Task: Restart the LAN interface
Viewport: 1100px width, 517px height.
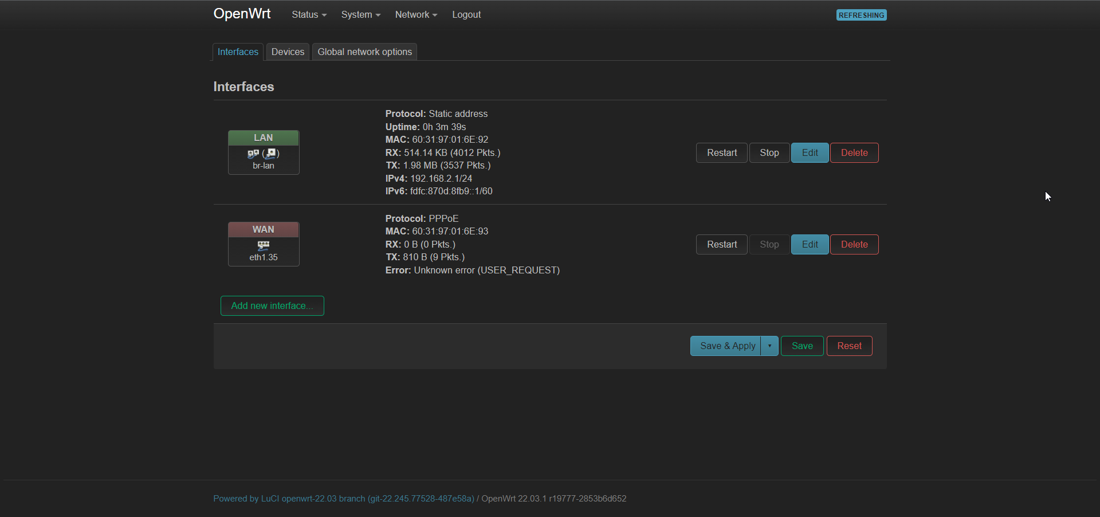Action: pos(721,152)
